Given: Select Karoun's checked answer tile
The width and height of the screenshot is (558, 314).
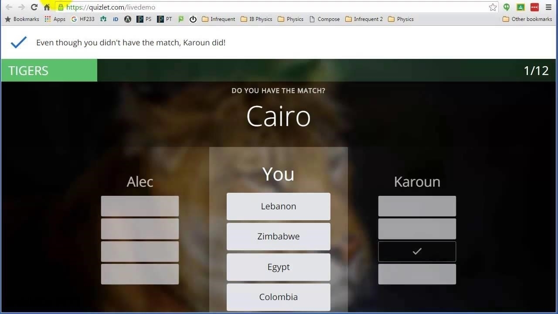Looking at the screenshot, I should [x=417, y=251].
